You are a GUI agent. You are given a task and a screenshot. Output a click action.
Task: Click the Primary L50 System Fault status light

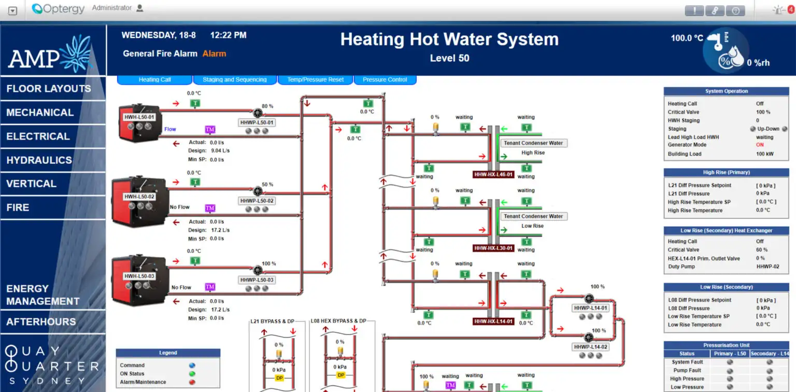729,362
